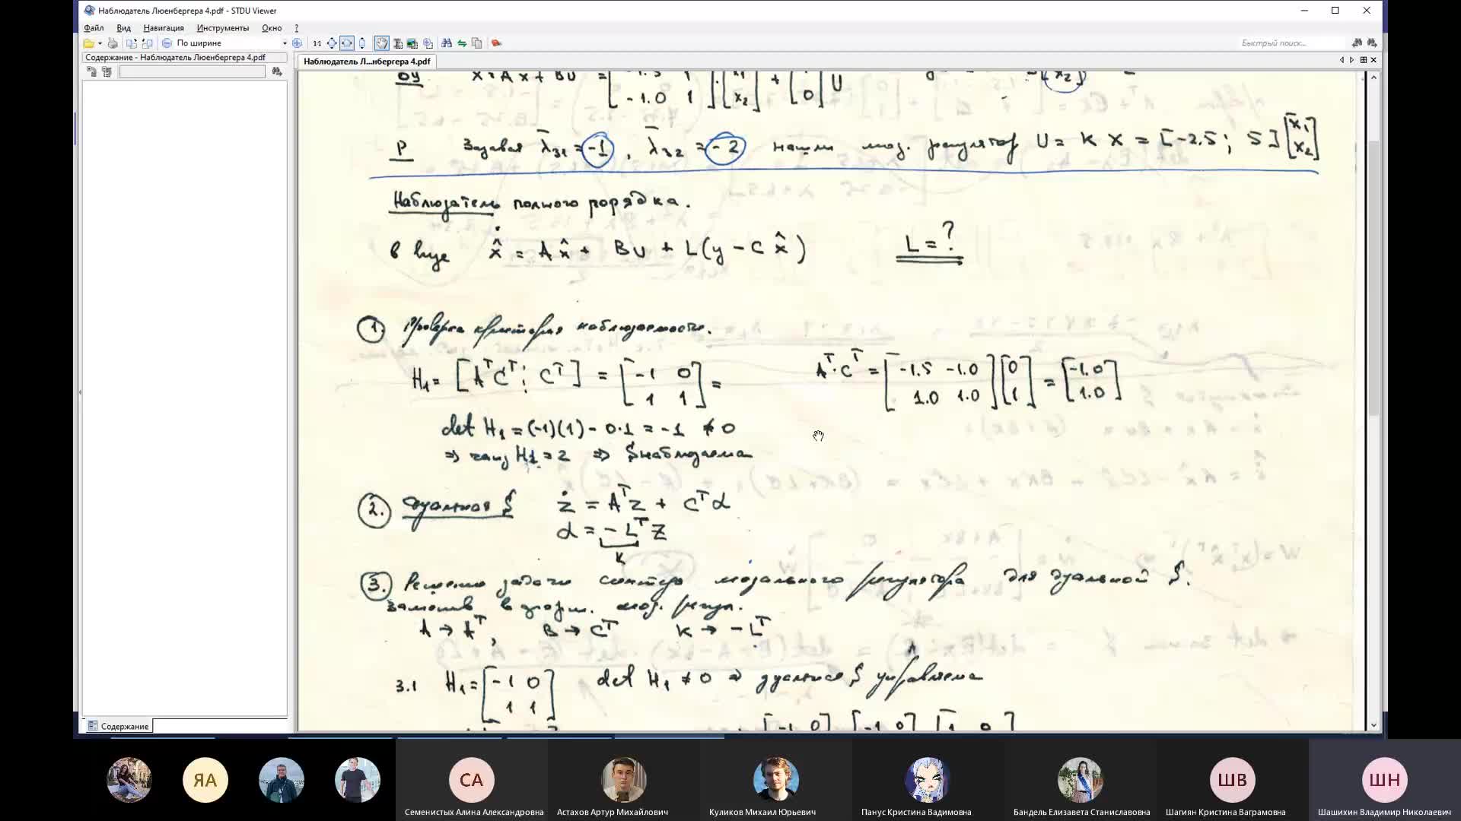Open the Файл menu
Image resolution: width=1461 pixels, height=821 pixels.
click(x=94, y=28)
